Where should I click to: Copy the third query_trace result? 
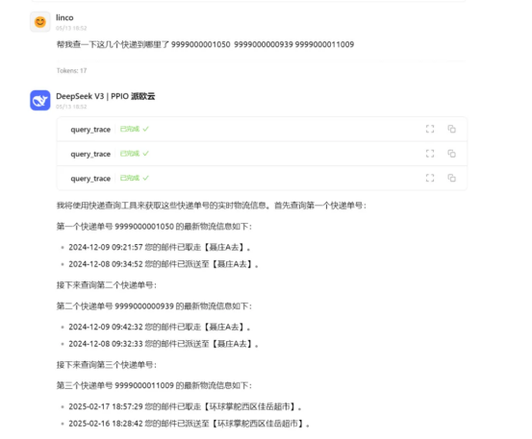click(x=451, y=178)
